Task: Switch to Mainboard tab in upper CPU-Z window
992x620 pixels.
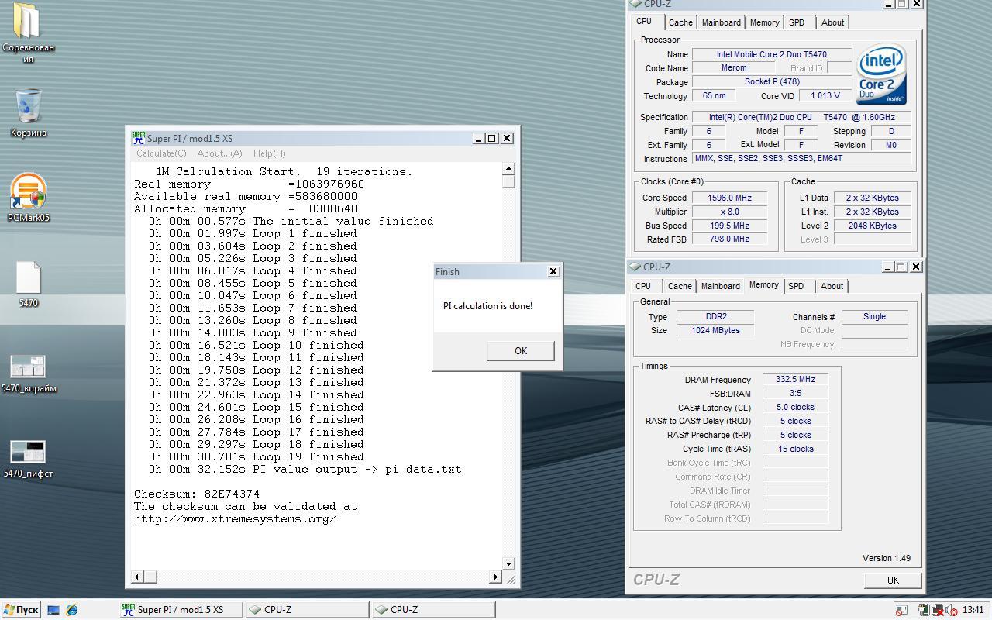Action: click(722, 22)
